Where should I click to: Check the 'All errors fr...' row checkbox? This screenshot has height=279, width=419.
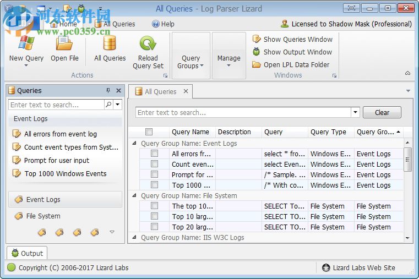pyautogui.click(x=155, y=153)
